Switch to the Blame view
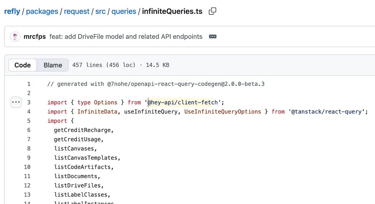This screenshot has height=204, width=375. 53,65
